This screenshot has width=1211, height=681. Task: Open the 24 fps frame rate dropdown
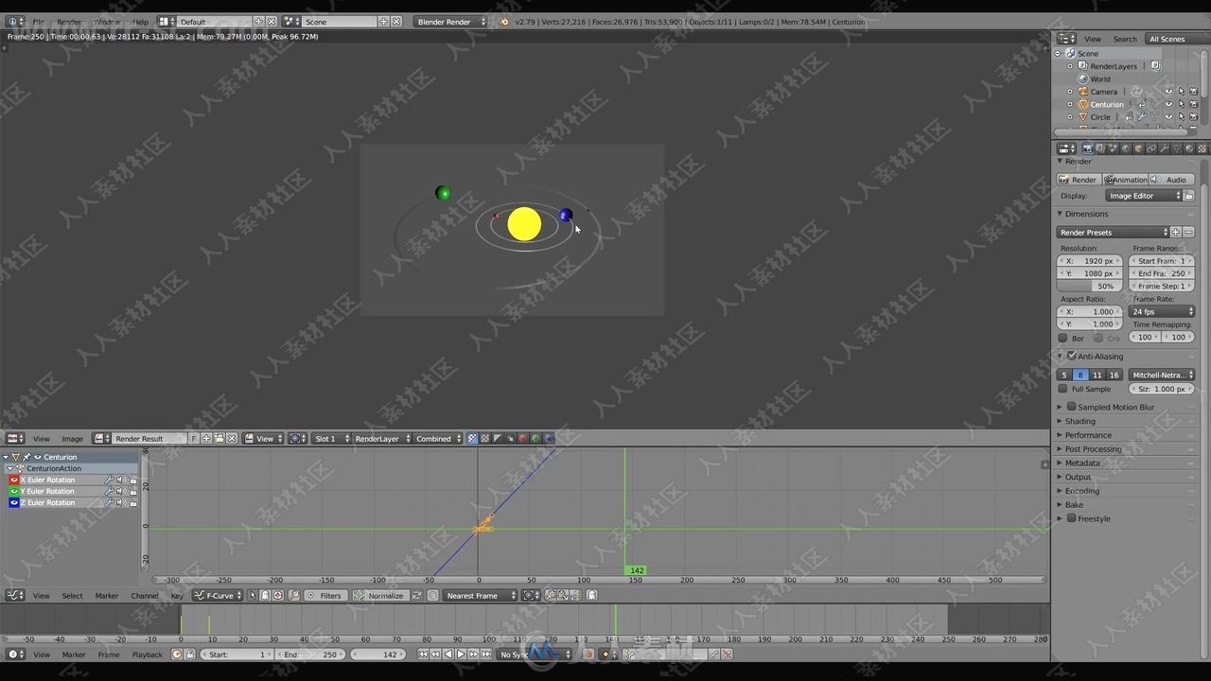tap(1162, 311)
